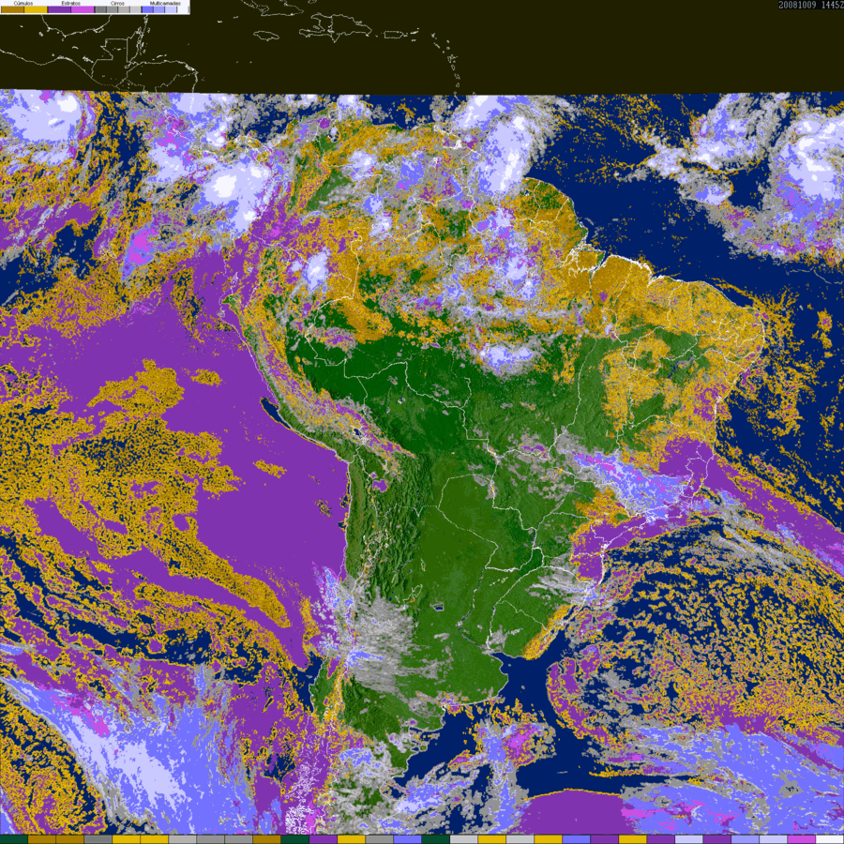The image size is (844, 844).
Task: Click the bright yellow Cúmulos legend swatch
Action: point(36,9)
